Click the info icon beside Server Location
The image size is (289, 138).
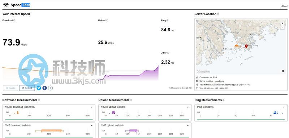pyautogui.click(x=218, y=14)
